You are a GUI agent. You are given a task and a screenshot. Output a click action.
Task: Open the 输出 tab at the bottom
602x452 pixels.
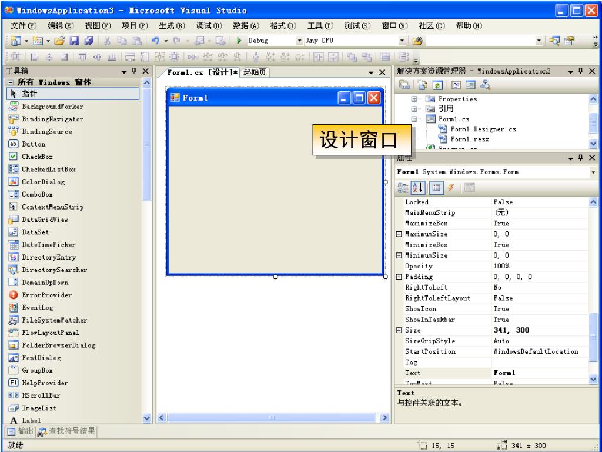21,431
